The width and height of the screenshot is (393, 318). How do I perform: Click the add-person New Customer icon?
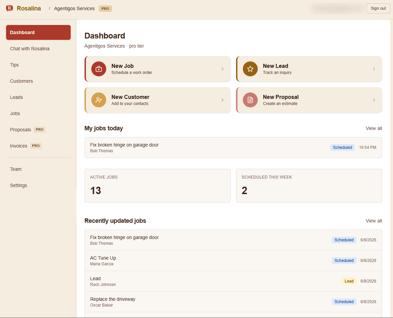tap(99, 100)
